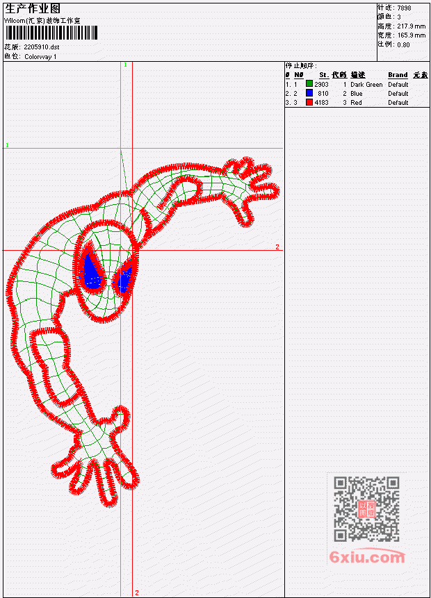Click the row number "3. 3" in stop sequence

tap(291, 103)
